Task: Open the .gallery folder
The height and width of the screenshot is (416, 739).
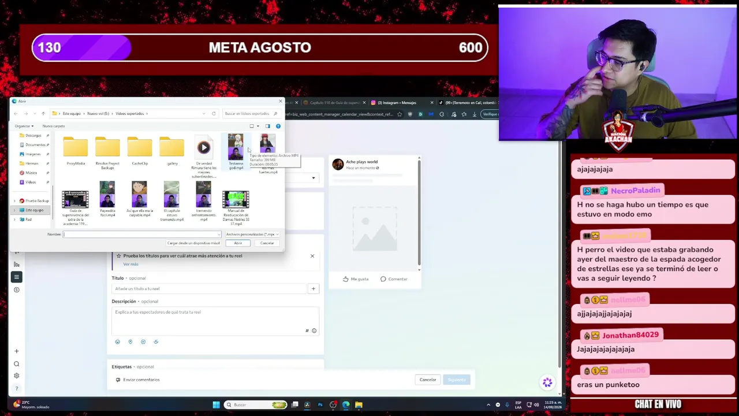Action: 172,150
